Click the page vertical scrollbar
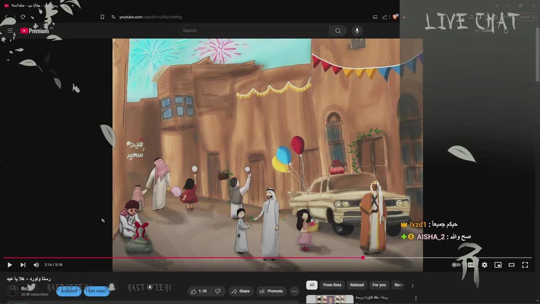Image resolution: width=540 pixels, height=304 pixels. coord(537,55)
